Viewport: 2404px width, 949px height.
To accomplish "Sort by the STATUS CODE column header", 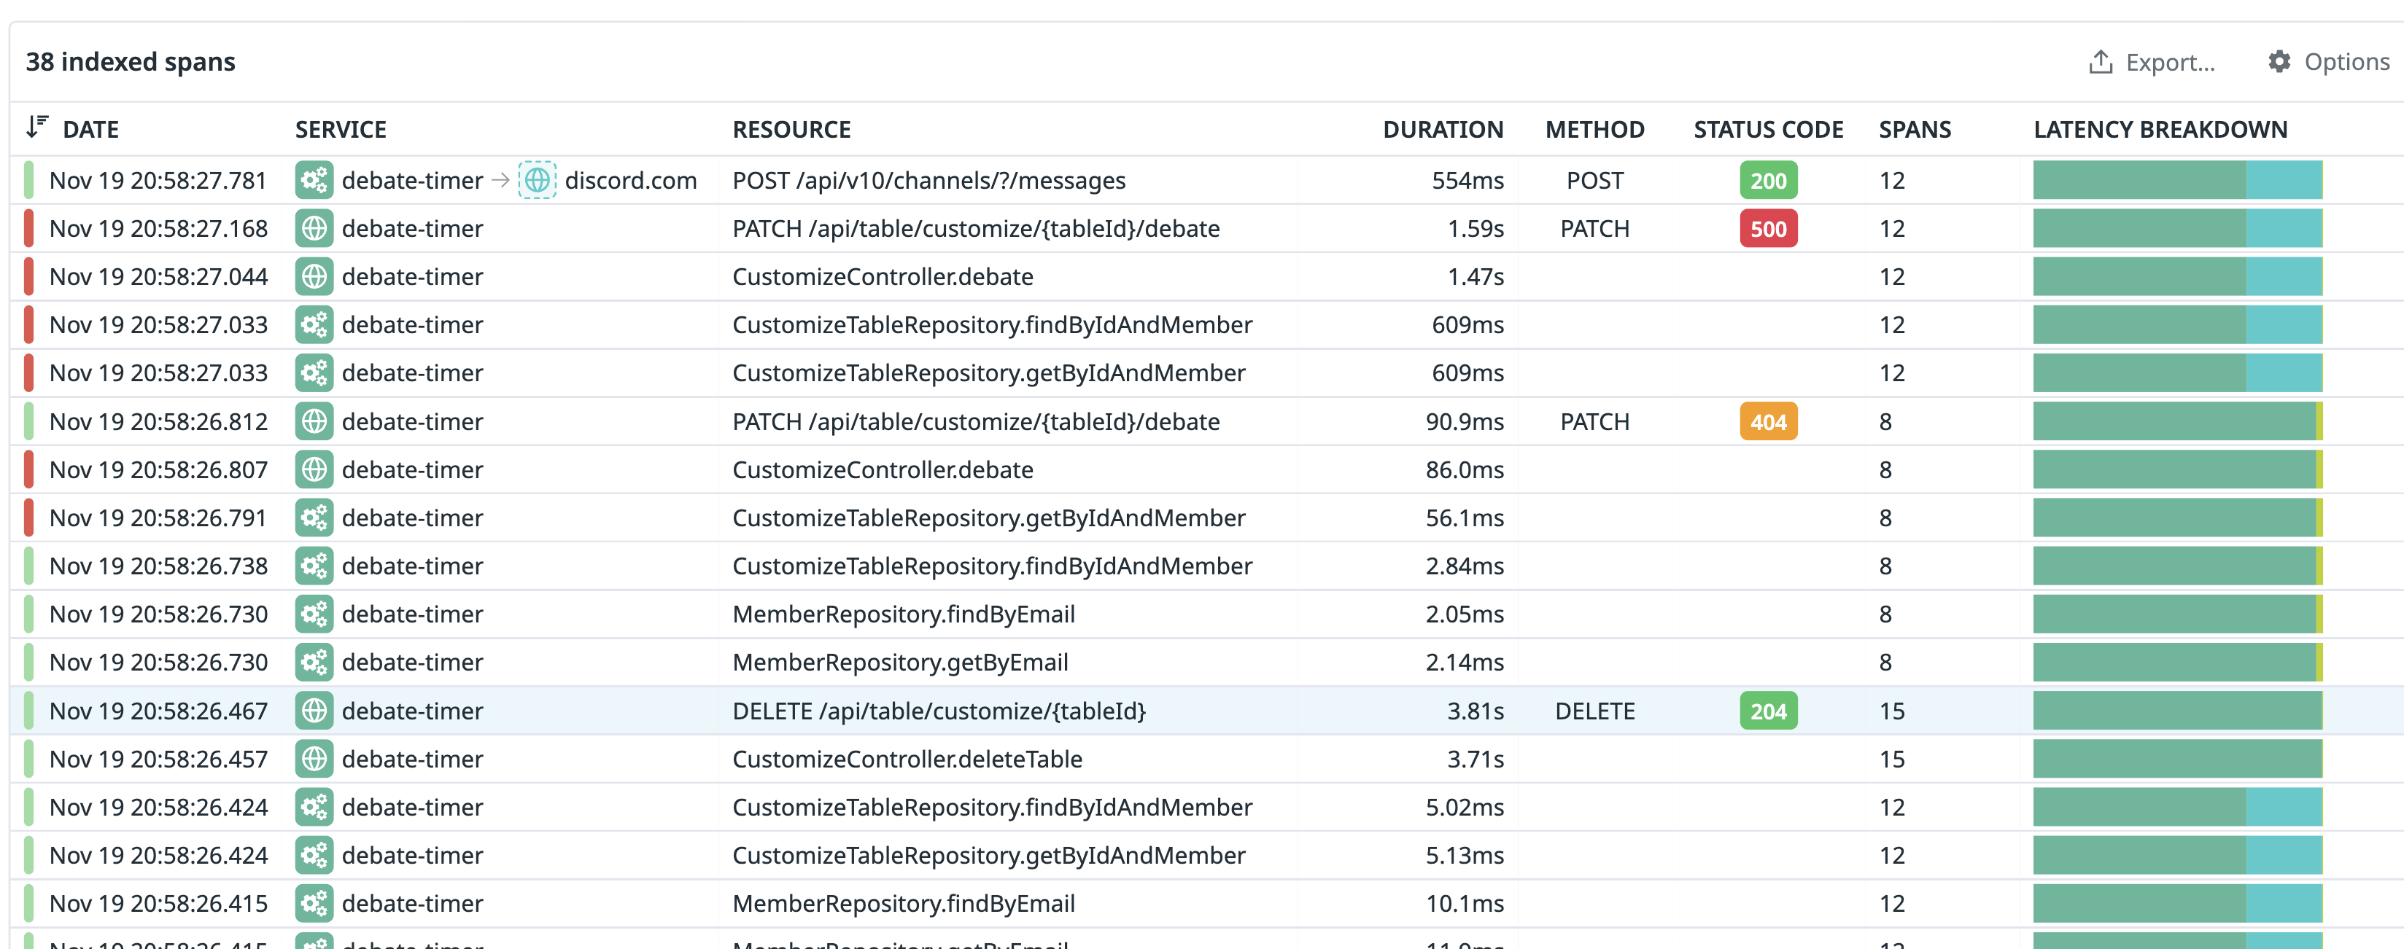I will coord(1767,130).
